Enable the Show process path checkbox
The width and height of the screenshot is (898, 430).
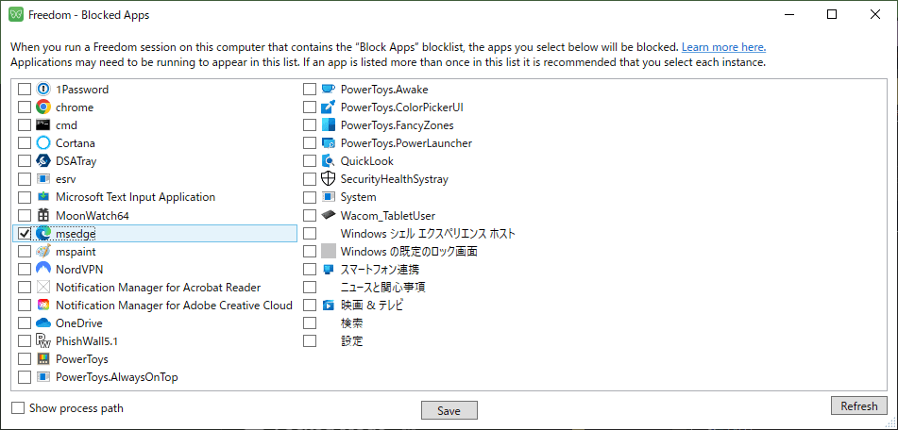click(x=18, y=408)
